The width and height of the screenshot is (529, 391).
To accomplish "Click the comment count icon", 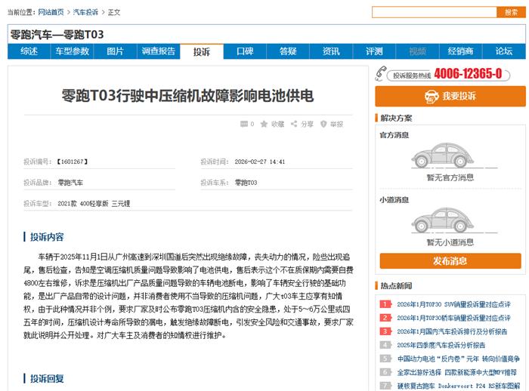I will click(243, 125).
